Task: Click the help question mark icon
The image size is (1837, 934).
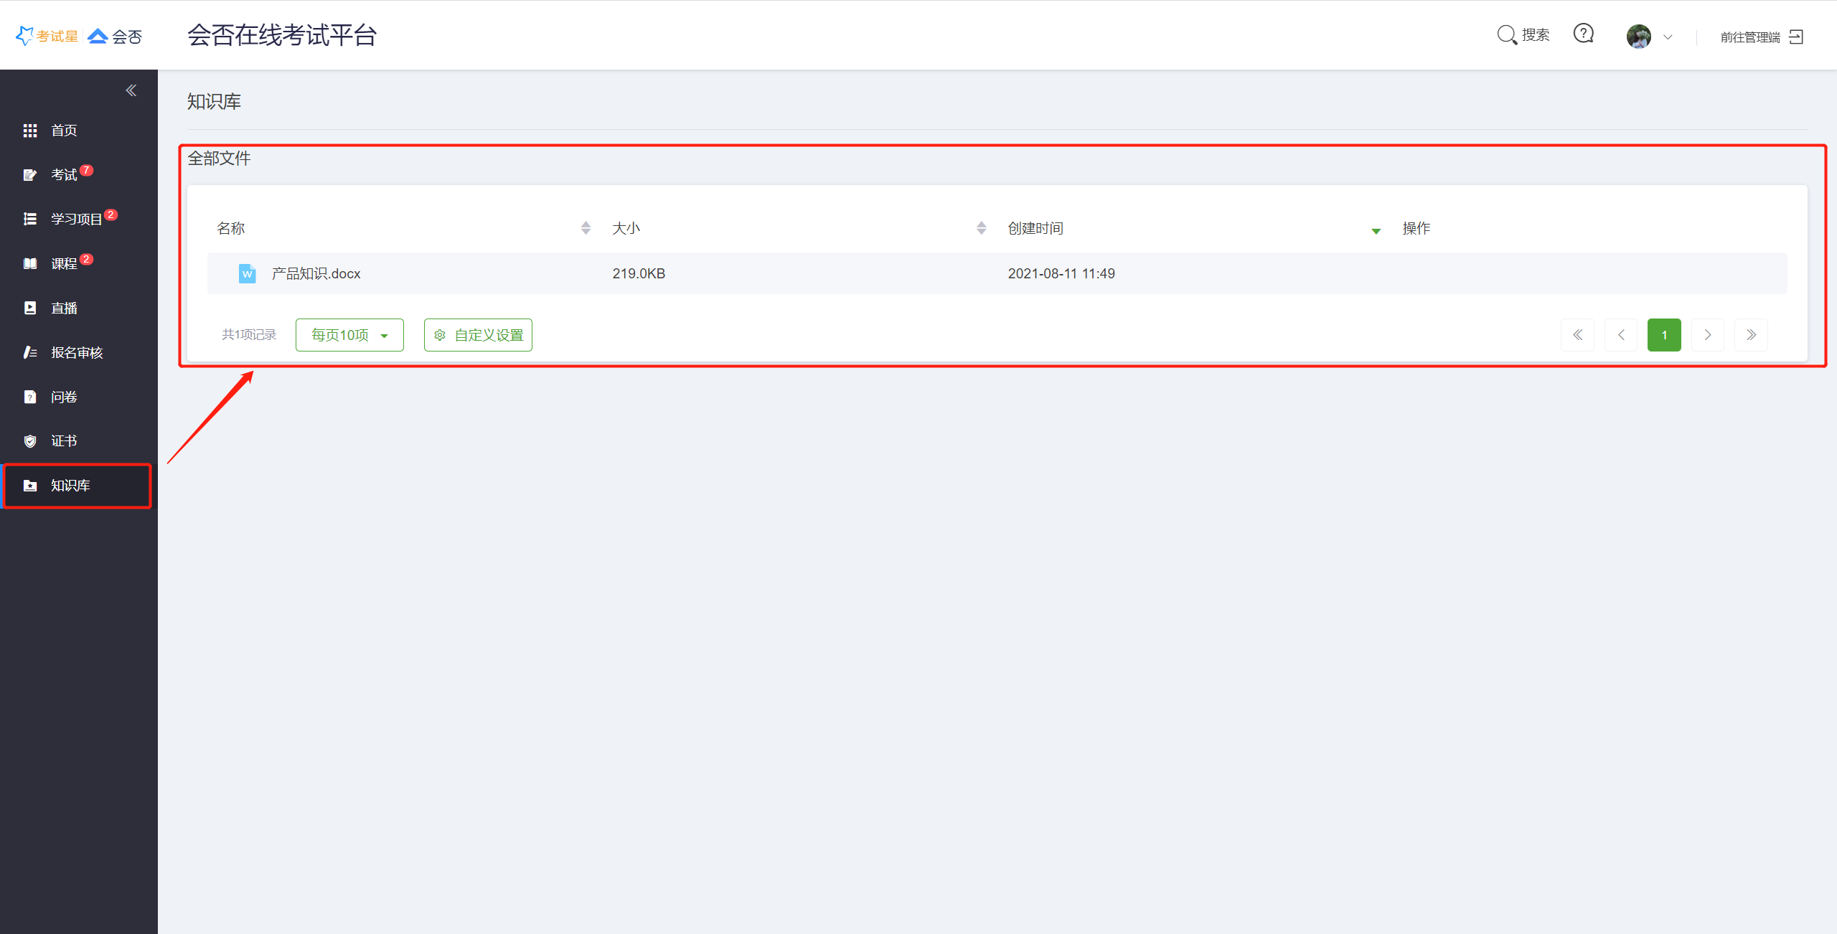Action: [1583, 34]
